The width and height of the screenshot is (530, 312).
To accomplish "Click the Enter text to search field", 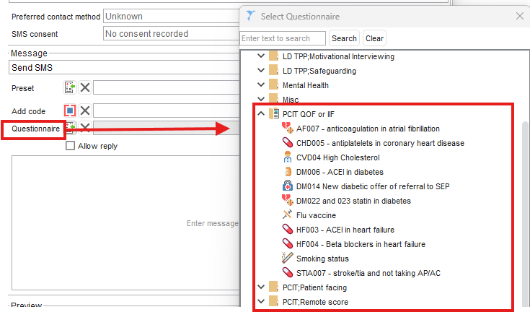I will (x=283, y=38).
